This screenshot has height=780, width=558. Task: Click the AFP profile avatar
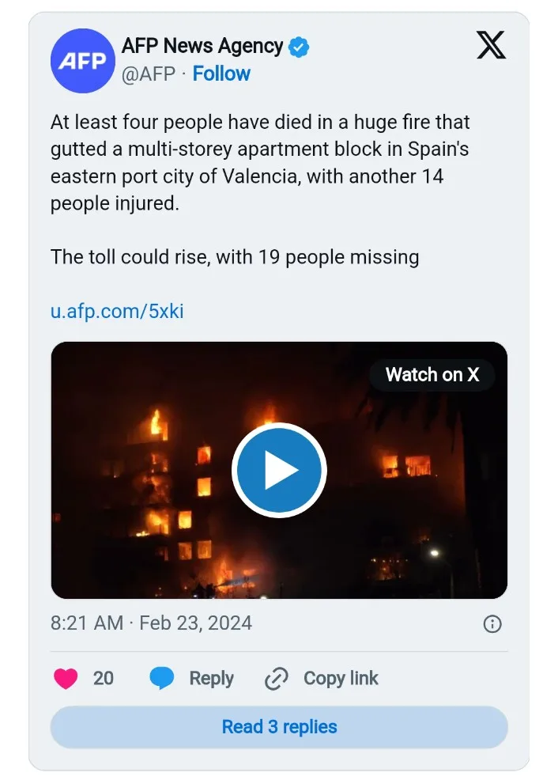(x=83, y=61)
